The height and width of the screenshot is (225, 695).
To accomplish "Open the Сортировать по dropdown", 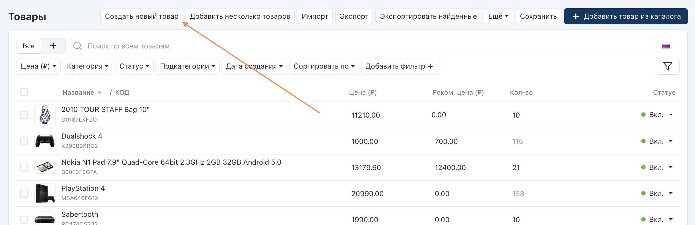I will coord(324,66).
